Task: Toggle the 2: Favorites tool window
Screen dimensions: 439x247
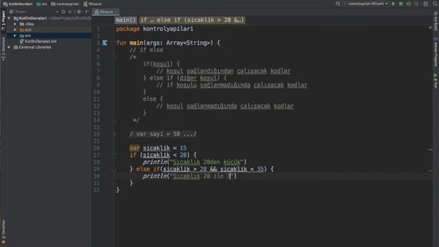Action: coord(3,231)
